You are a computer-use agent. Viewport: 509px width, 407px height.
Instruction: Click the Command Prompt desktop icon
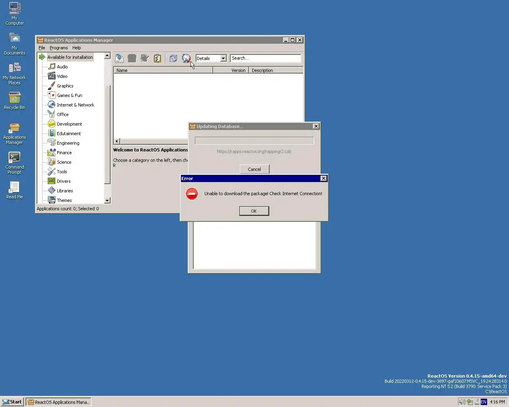[15, 163]
